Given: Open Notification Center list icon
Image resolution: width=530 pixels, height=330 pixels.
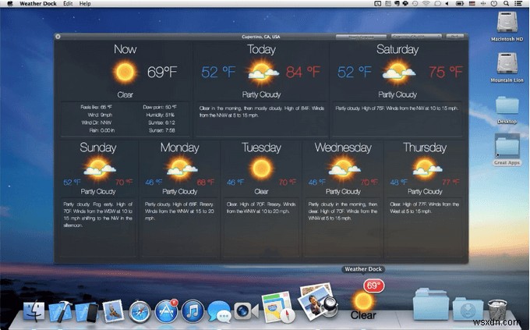Looking at the screenshot, I should pyautogui.click(x=518, y=3).
